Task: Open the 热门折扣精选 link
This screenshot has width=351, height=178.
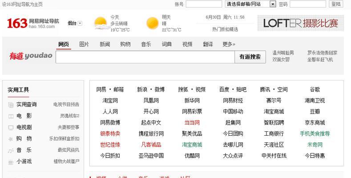Action: 225,29
